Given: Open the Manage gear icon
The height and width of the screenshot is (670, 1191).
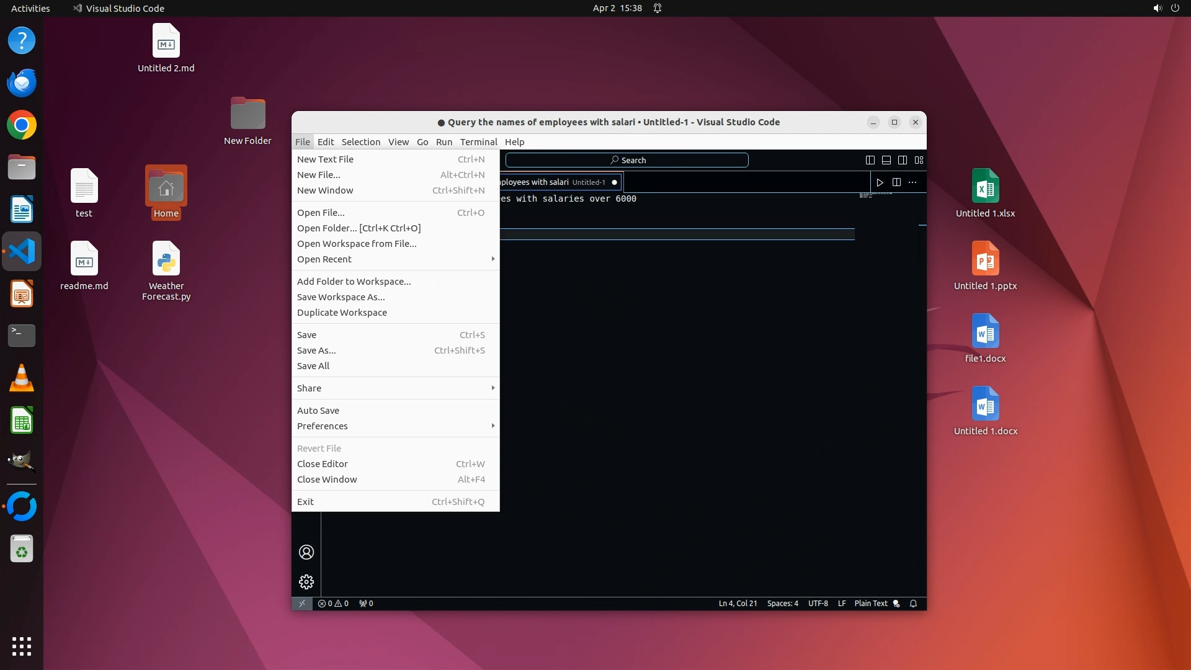Looking at the screenshot, I should (306, 582).
